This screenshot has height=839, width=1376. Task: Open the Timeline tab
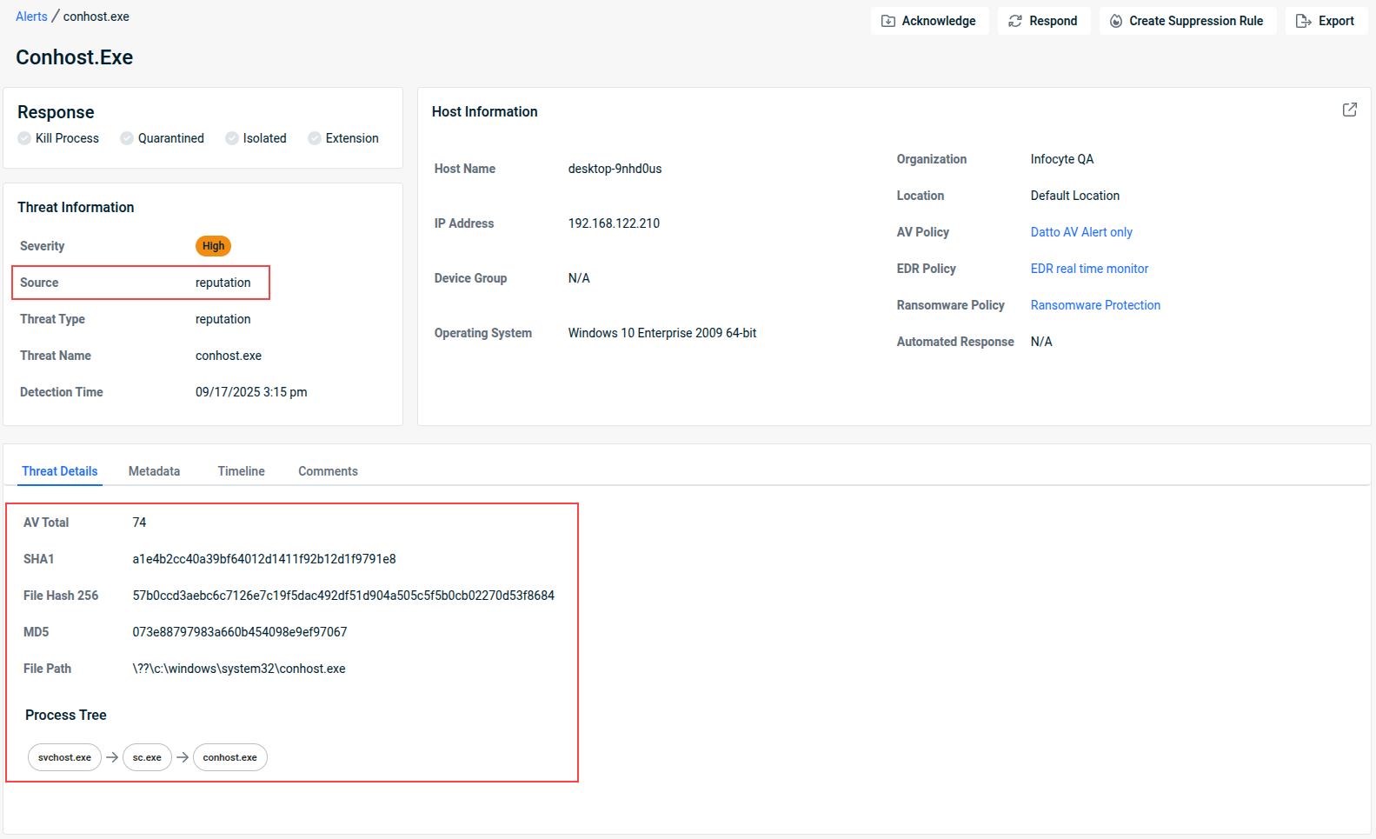pyautogui.click(x=241, y=471)
